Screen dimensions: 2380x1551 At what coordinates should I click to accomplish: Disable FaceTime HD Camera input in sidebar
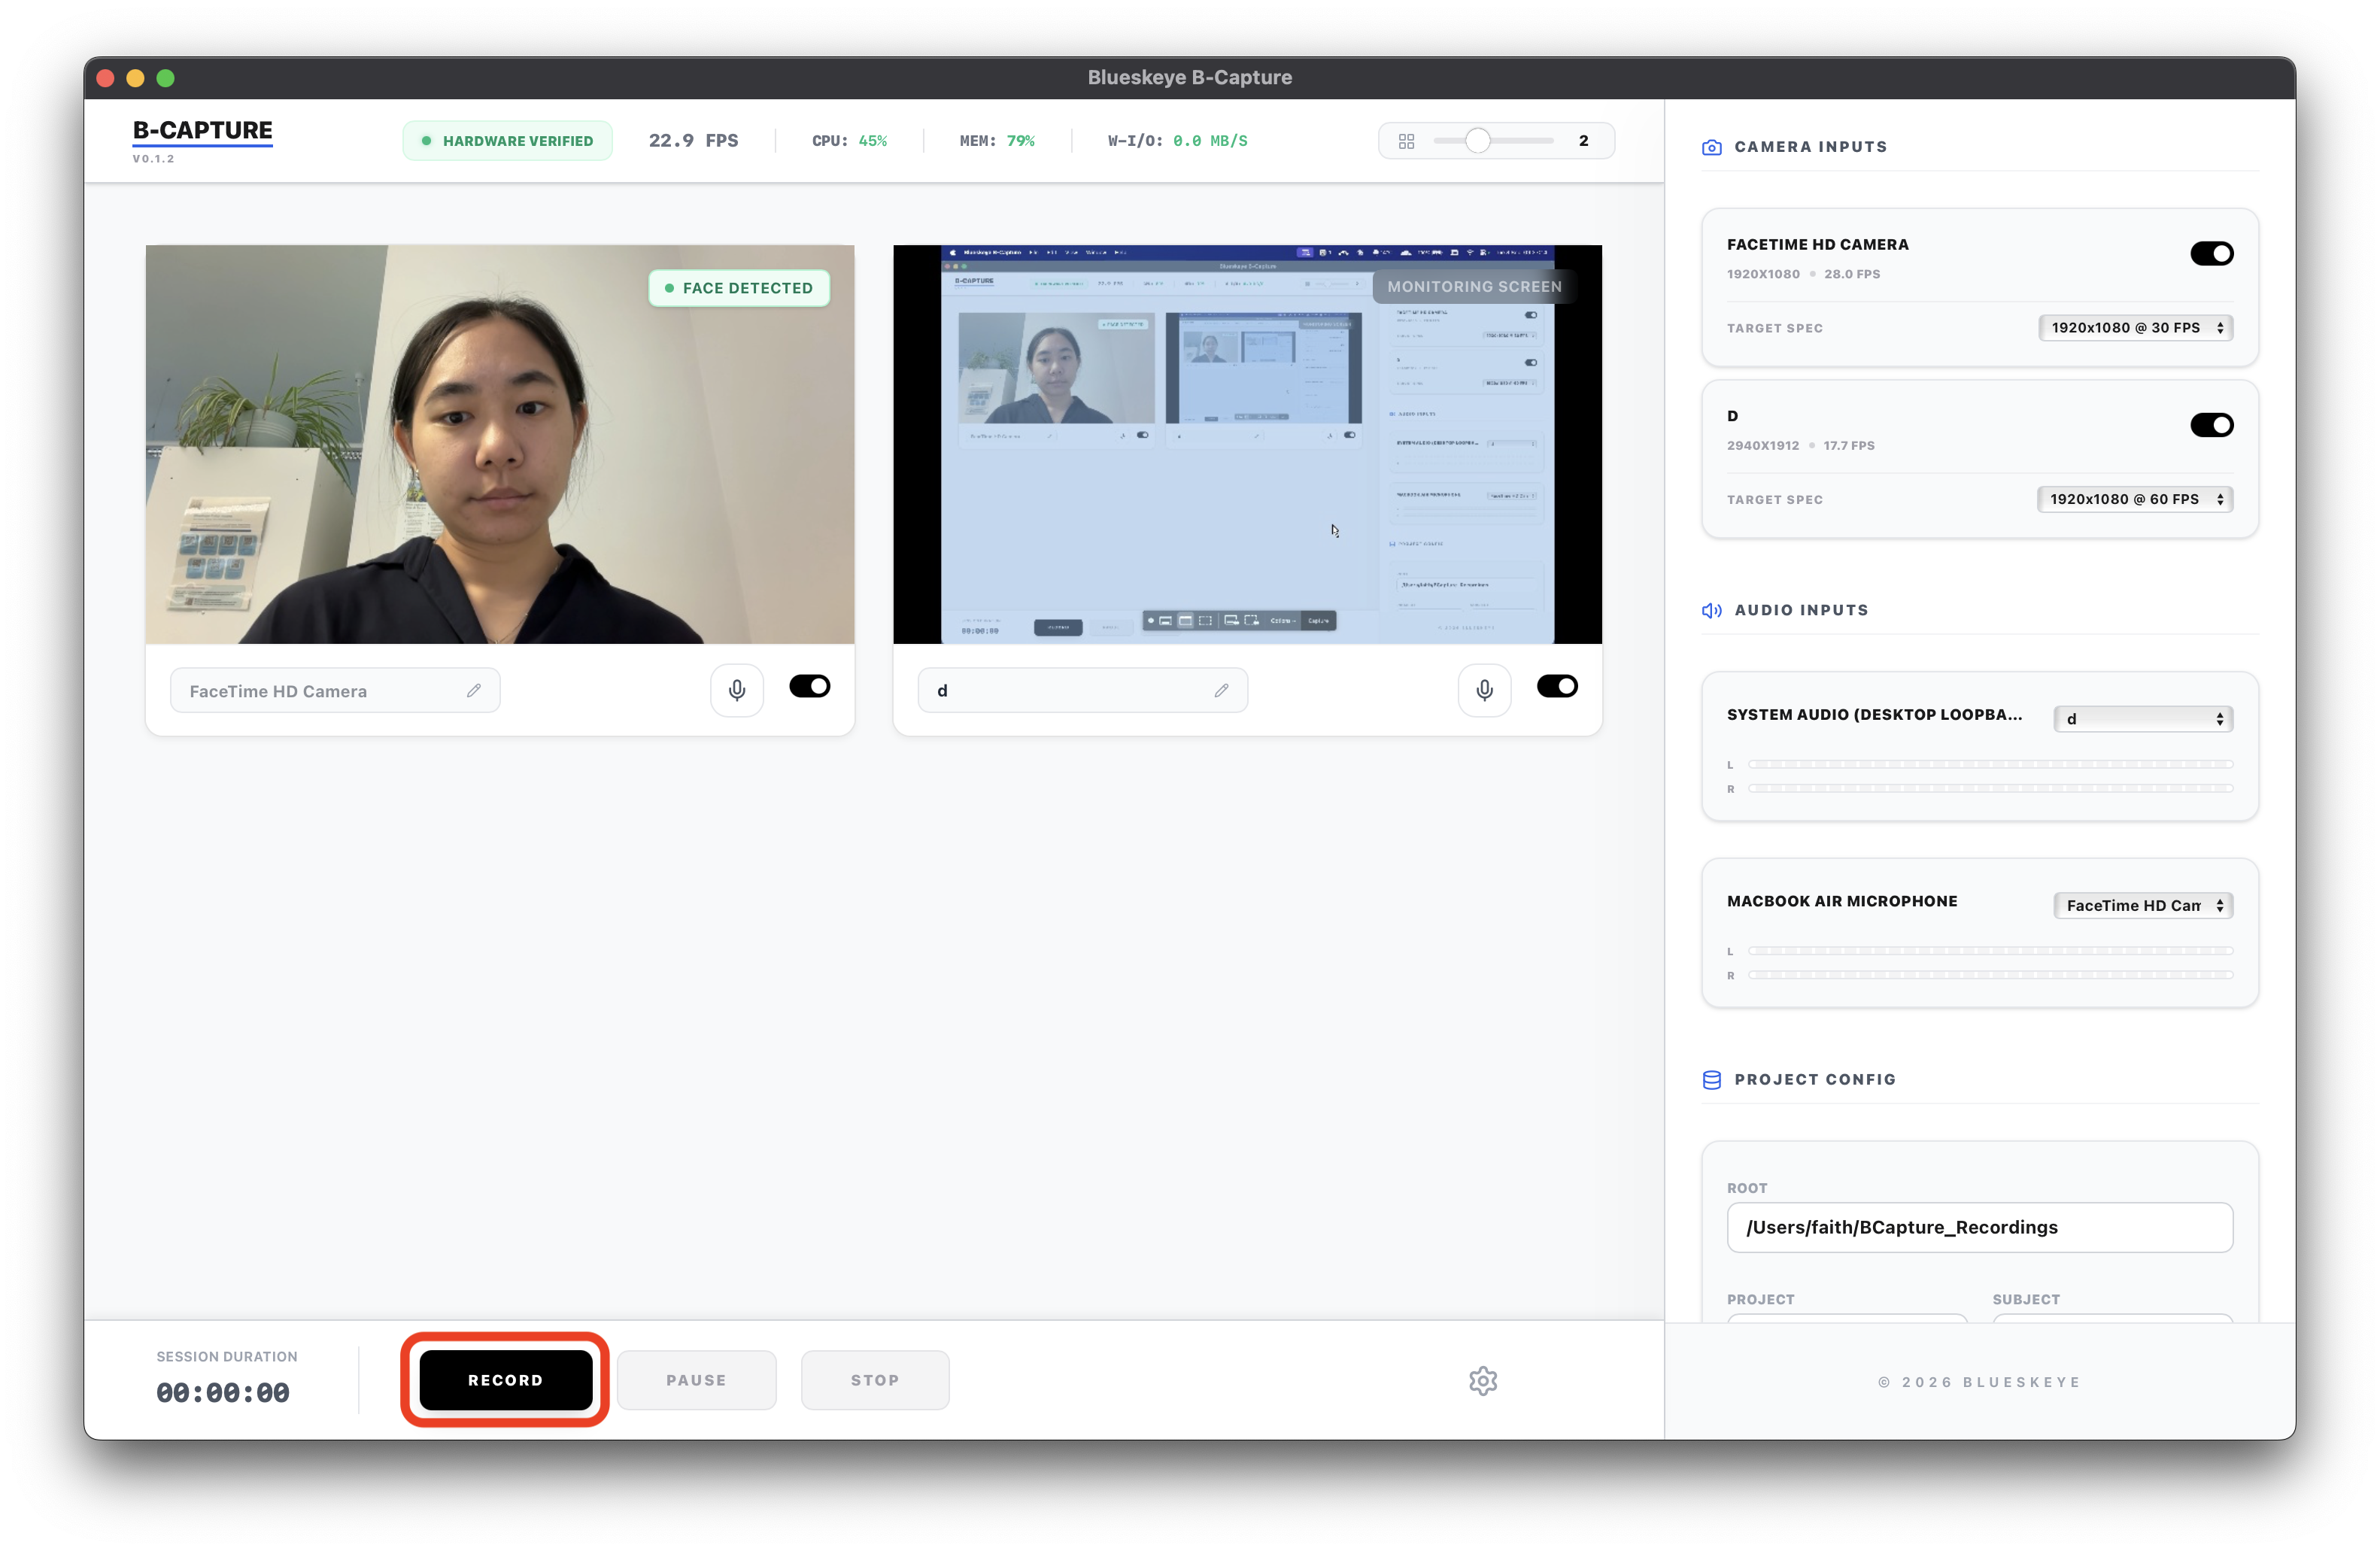click(2211, 253)
